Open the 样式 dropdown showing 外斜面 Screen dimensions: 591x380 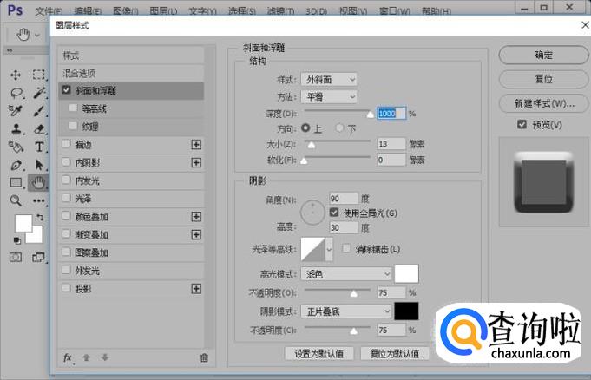click(328, 79)
